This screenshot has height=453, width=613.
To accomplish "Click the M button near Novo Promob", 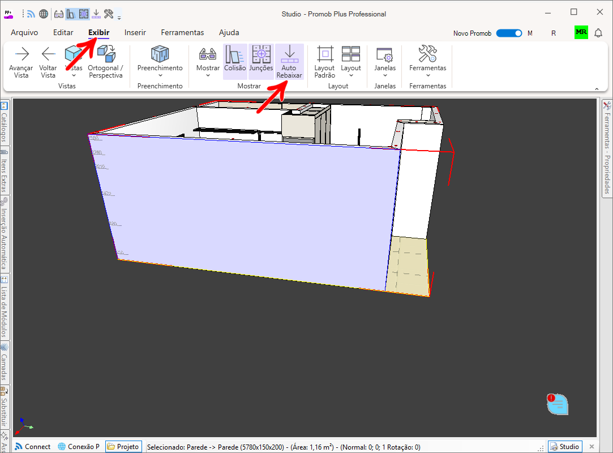I will [x=530, y=33].
